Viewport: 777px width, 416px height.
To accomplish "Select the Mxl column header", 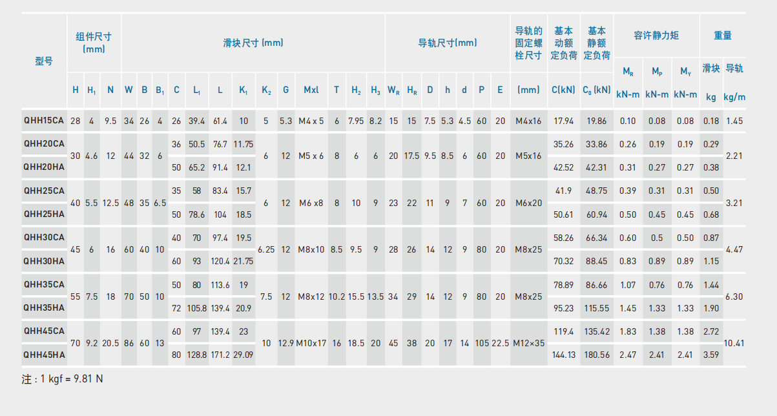I will [311, 90].
